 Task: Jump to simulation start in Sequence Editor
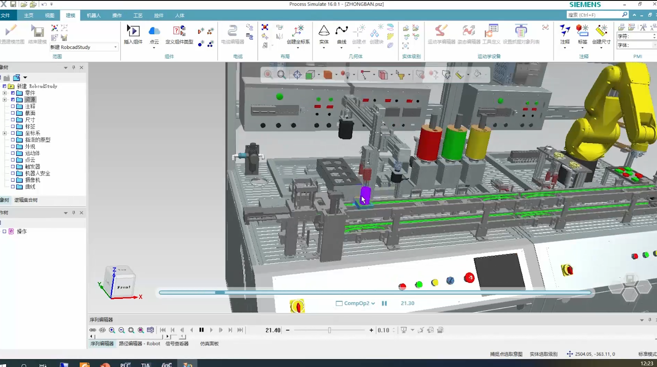coord(163,330)
